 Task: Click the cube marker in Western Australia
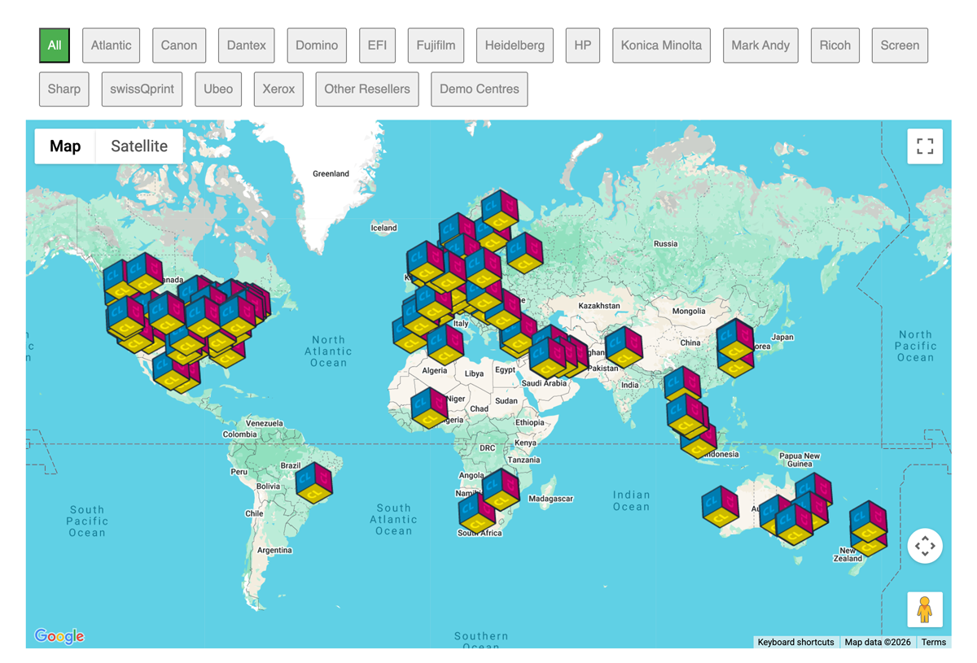click(x=721, y=507)
